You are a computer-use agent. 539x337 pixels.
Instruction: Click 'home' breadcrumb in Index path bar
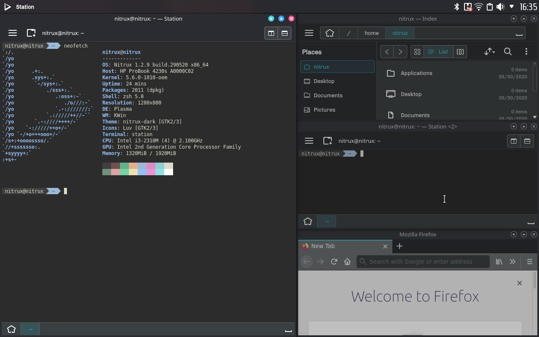(371, 33)
